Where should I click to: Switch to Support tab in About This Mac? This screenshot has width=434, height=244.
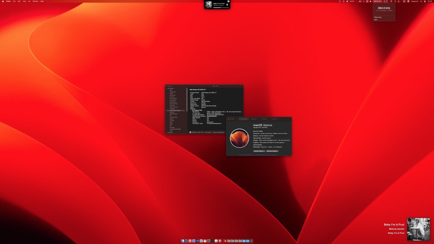(274, 119)
